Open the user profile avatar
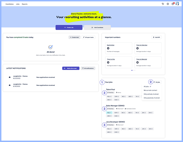 (x=177, y=4)
